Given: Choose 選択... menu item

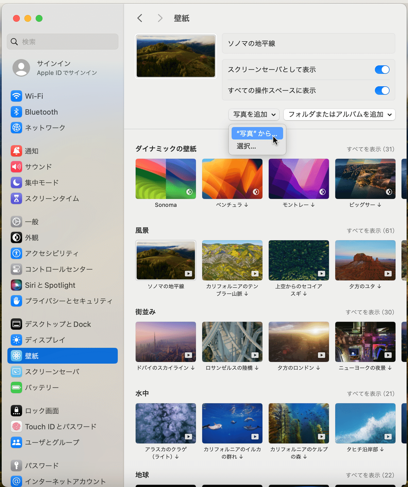Looking at the screenshot, I should [257, 146].
